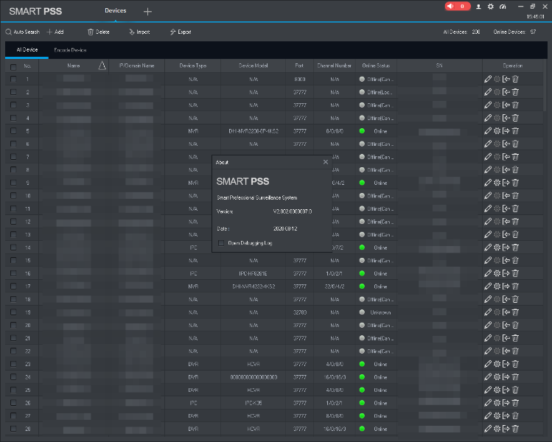This screenshot has height=442, width=552.
Task: Select the Devices tab at top
Action: click(116, 10)
